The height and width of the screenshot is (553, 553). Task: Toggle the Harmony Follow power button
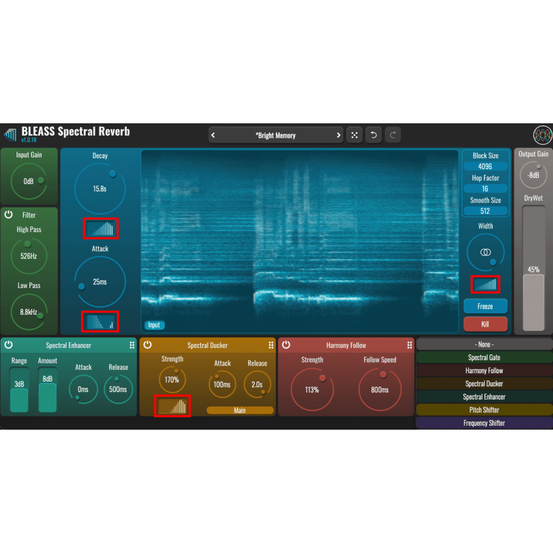286,345
